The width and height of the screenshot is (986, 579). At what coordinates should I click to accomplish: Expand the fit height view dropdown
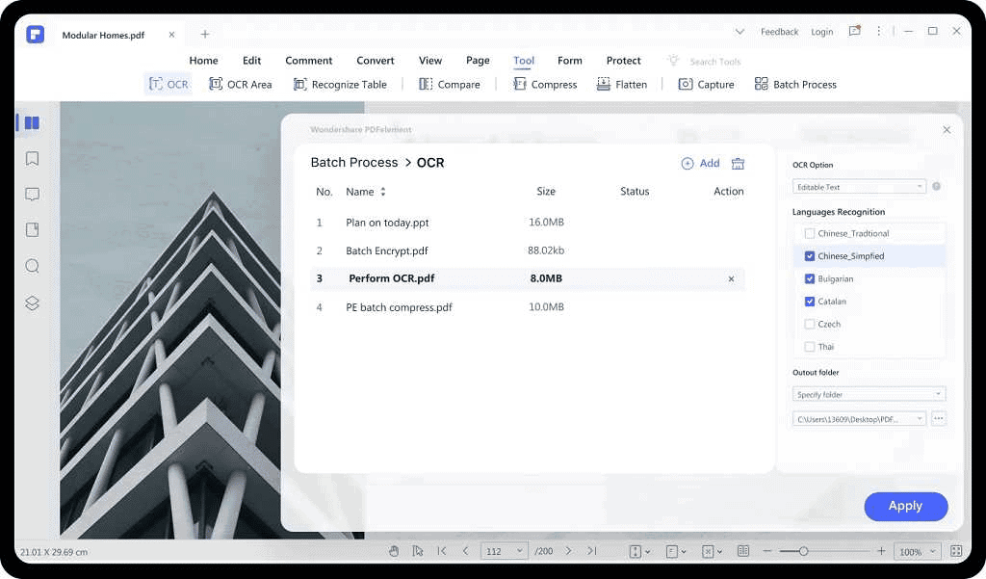(x=647, y=552)
